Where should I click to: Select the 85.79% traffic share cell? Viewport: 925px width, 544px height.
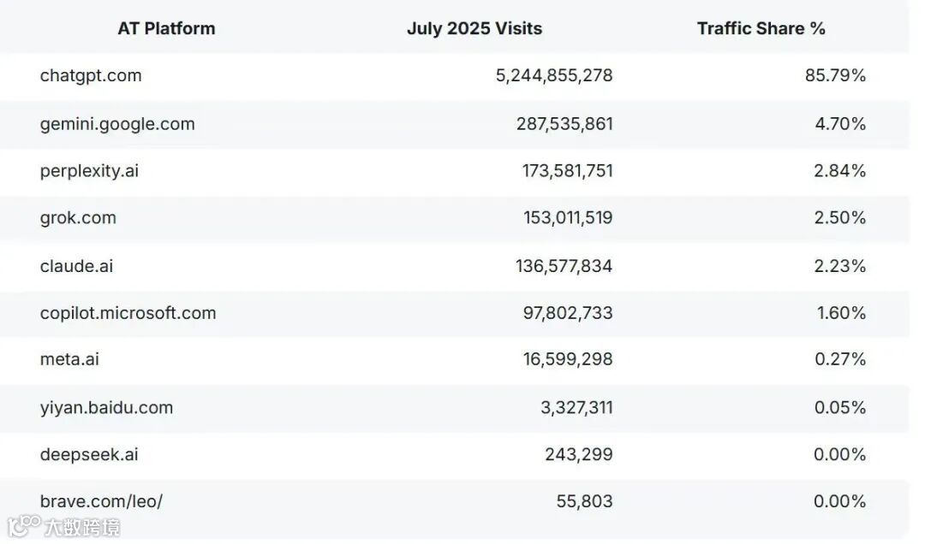tap(835, 75)
